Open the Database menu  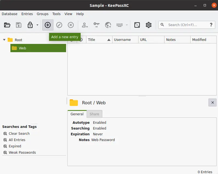pyautogui.click(x=10, y=14)
